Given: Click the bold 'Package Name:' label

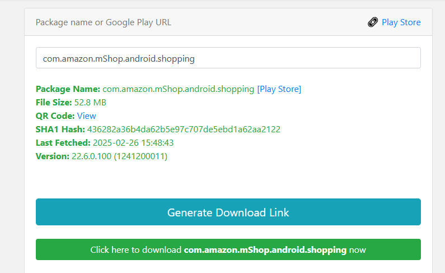Looking at the screenshot, I should pyautogui.click(x=68, y=89).
